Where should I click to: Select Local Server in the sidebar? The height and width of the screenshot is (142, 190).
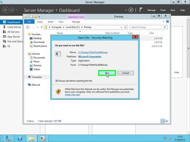[x=14, y=27]
